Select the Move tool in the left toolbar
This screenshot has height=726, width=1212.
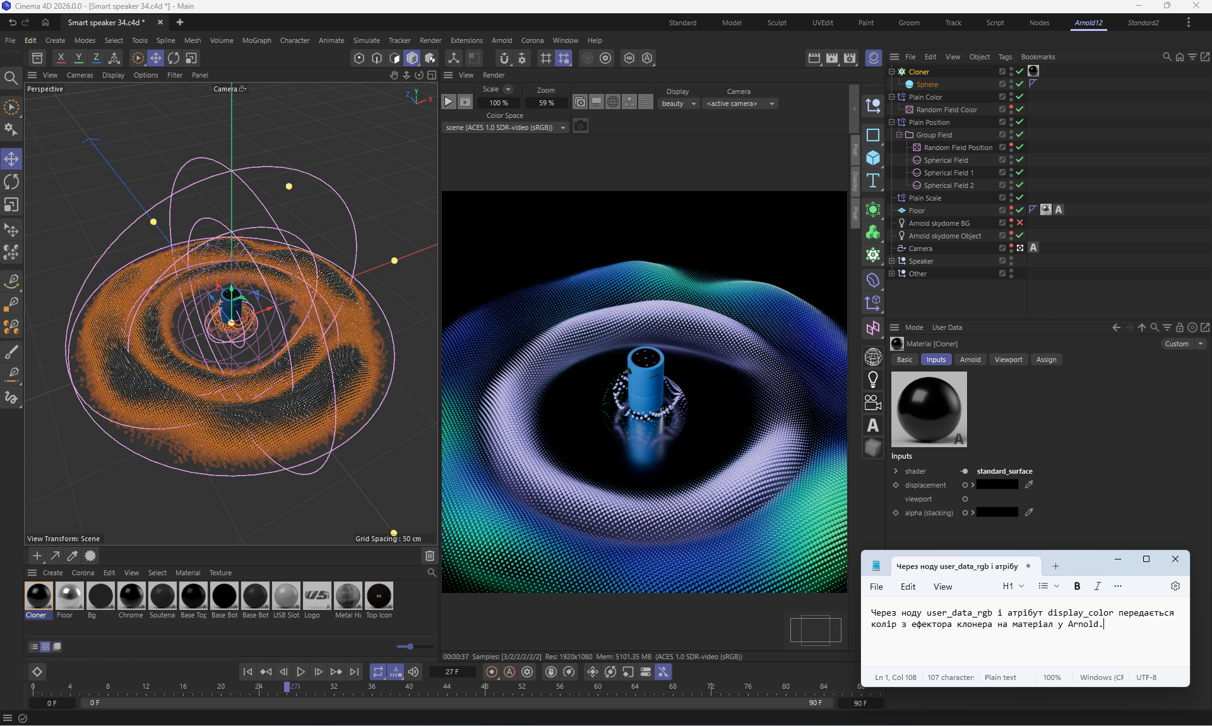point(11,158)
